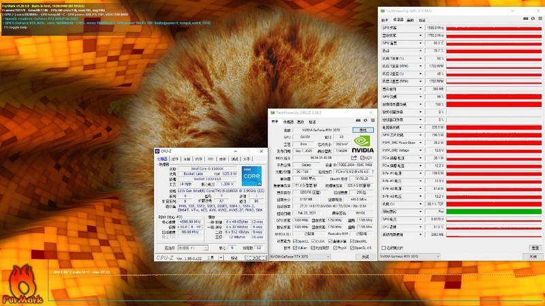
Task: Click the refresh icon in GPU-Z sensors window
Action: coord(531,20)
